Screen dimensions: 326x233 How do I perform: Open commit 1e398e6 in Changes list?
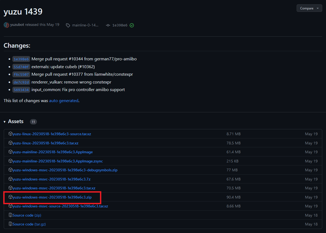pos(21,59)
